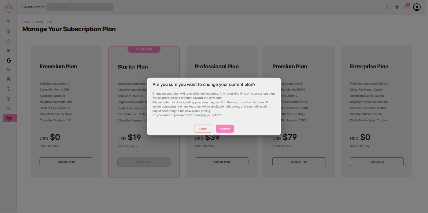
Task: Select the highlighted monkey face sidebar icon
Action: click(x=9, y=118)
